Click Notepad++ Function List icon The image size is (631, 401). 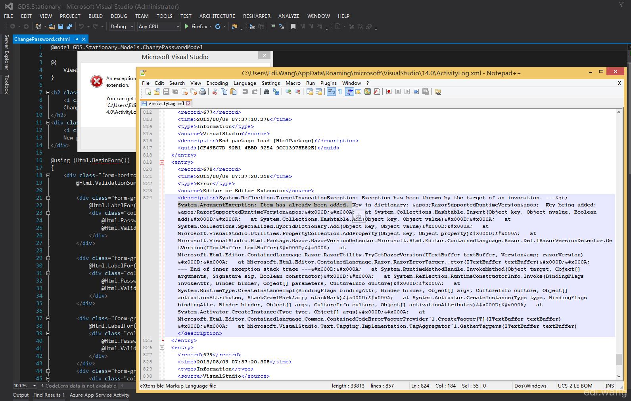tap(377, 92)
